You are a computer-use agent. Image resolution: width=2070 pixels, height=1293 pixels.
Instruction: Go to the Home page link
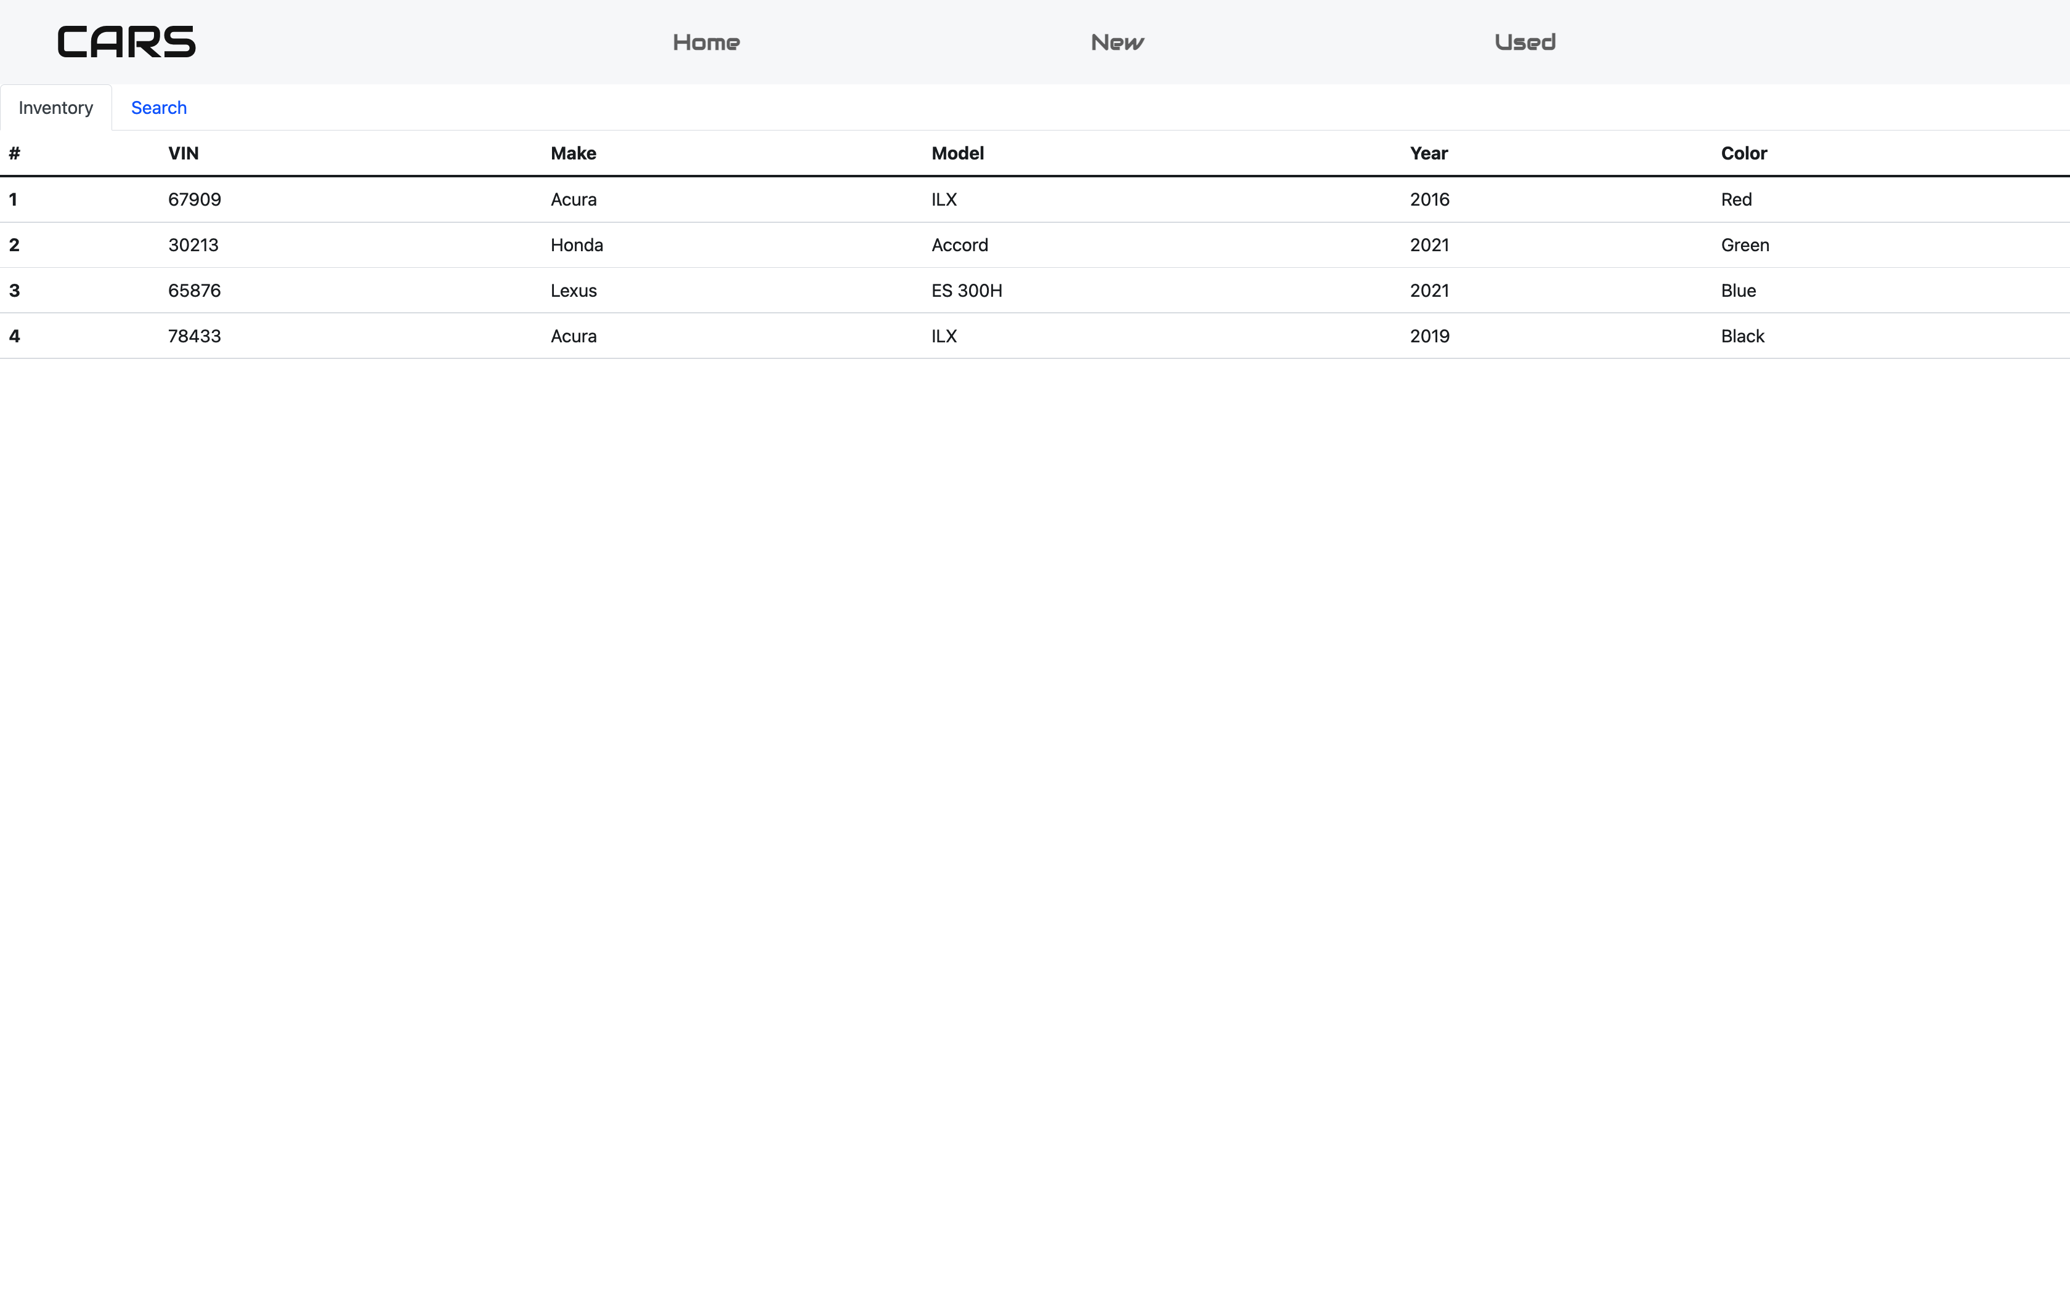tap(705, 42)
